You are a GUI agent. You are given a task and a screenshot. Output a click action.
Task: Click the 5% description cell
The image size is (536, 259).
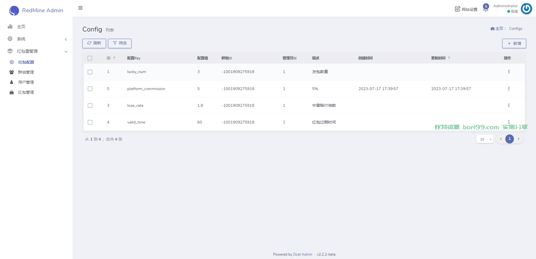(x=315, y=89)
